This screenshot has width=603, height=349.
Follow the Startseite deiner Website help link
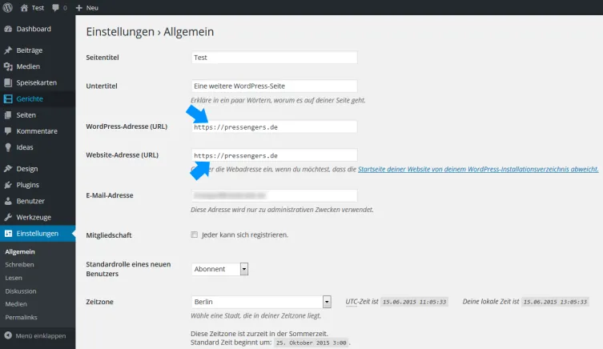(478, 169)
